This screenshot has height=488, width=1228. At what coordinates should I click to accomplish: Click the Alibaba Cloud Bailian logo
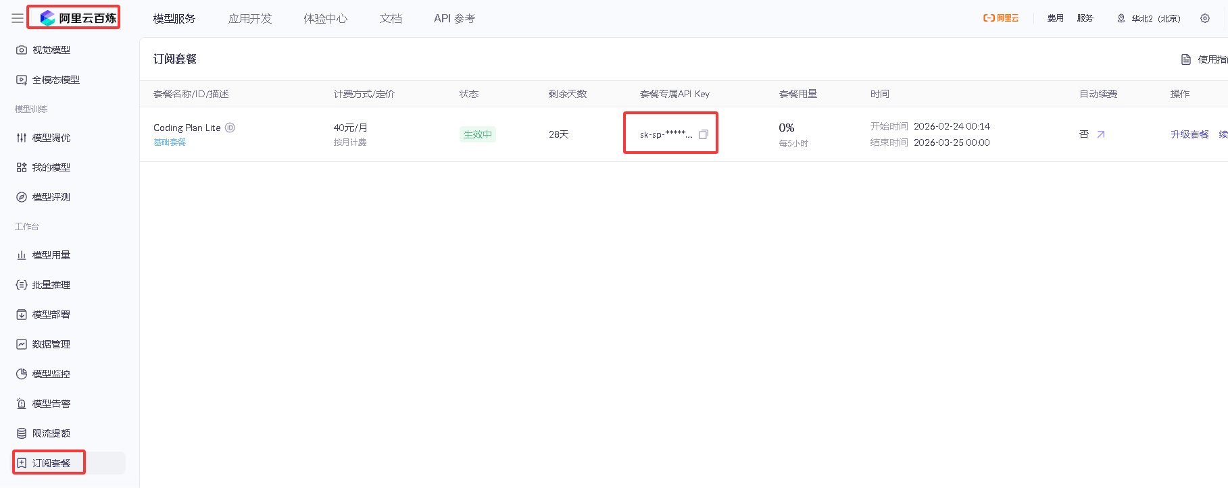tap(78, 18)
